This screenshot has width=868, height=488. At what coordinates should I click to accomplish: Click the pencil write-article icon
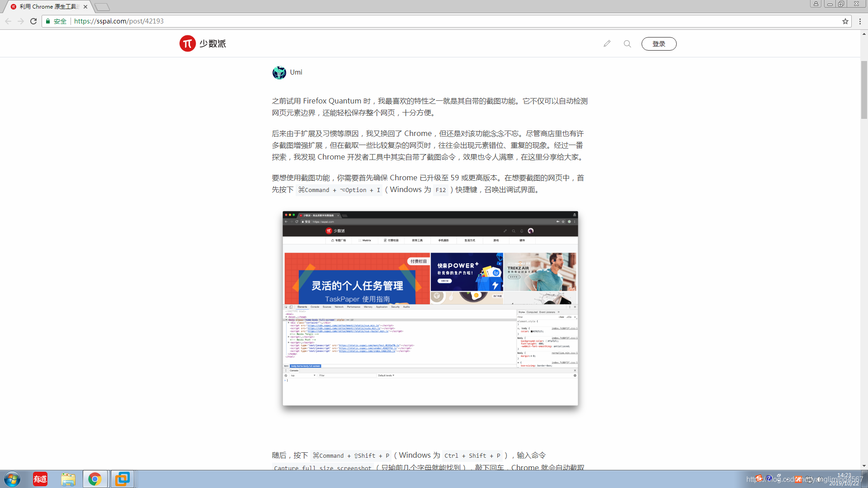[607, 44]
